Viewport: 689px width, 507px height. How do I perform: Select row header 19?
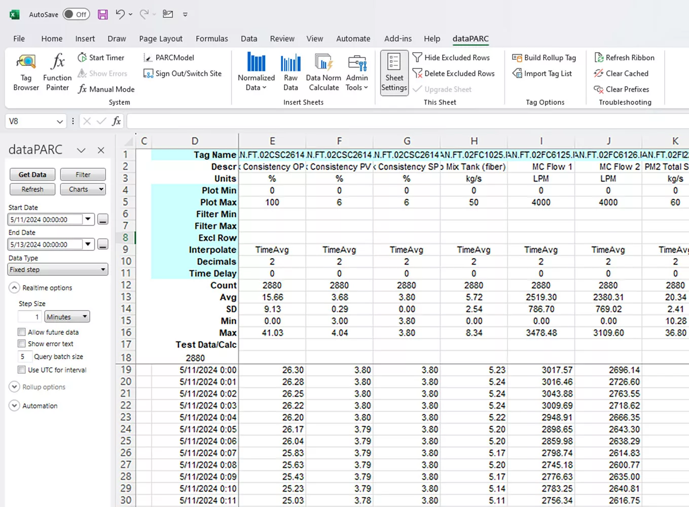tap(126, 370)
